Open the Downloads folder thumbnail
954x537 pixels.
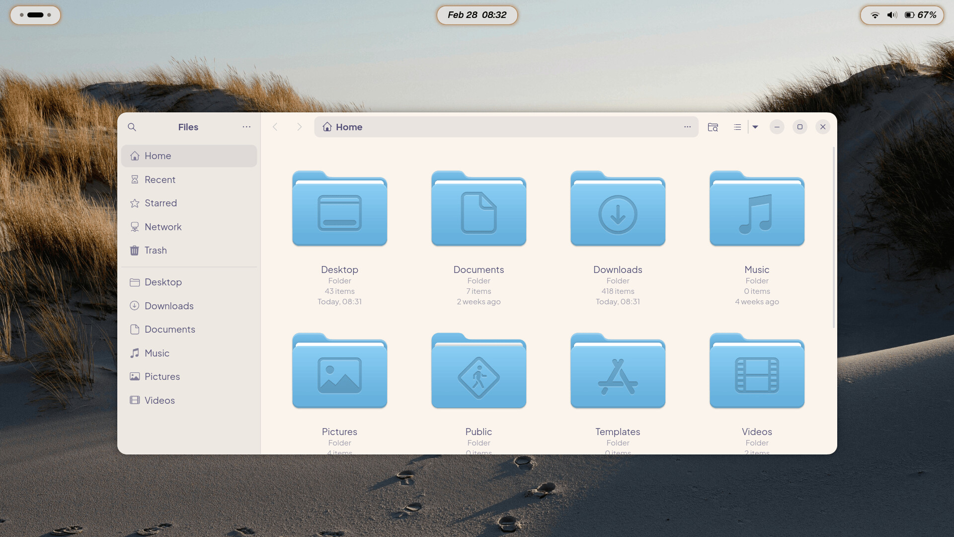point(618,209)
